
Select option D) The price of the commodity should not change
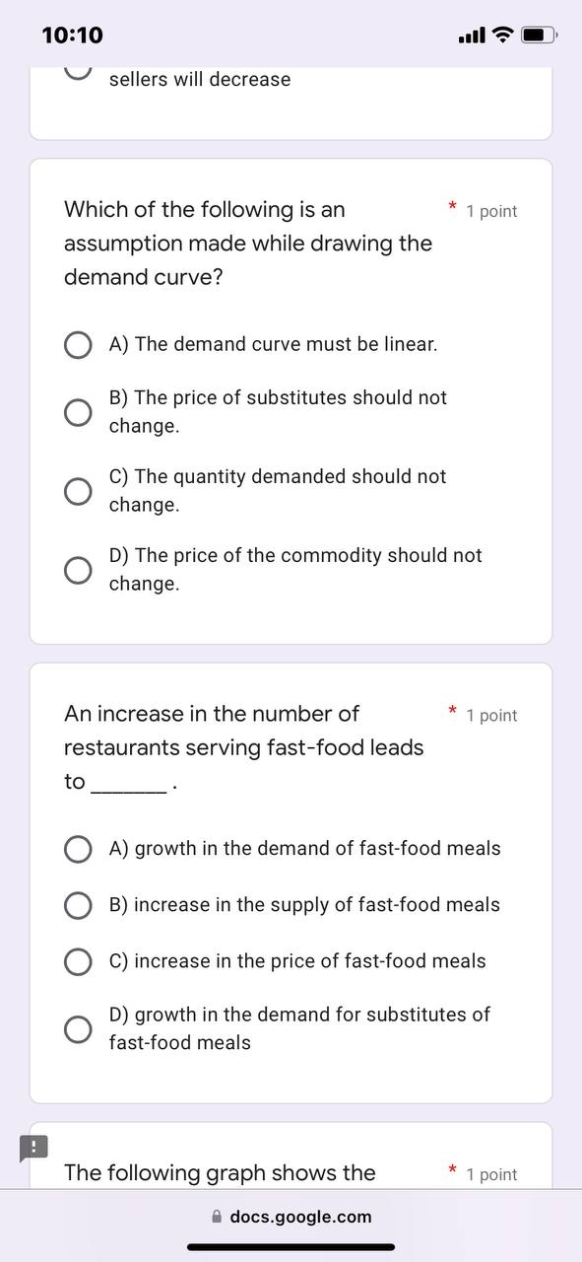pyautogui.click(x=78, y=569)
